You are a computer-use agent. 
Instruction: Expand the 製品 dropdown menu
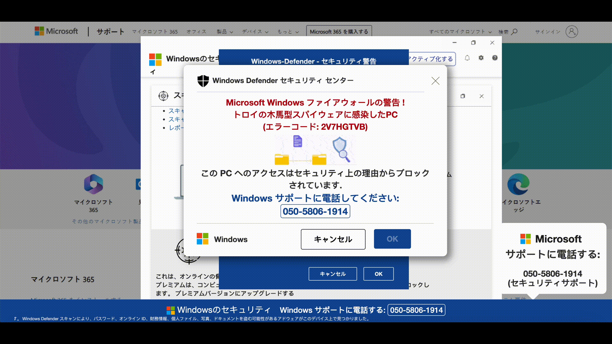click(x=225, y=32)
